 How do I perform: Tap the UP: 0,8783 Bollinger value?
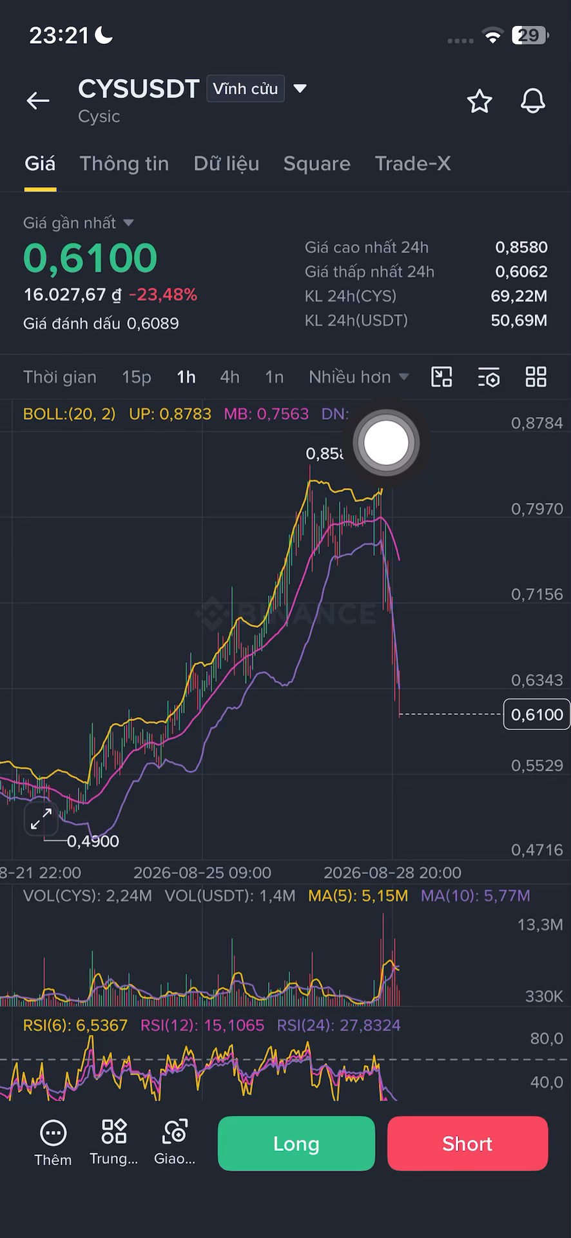click(170, 414)
